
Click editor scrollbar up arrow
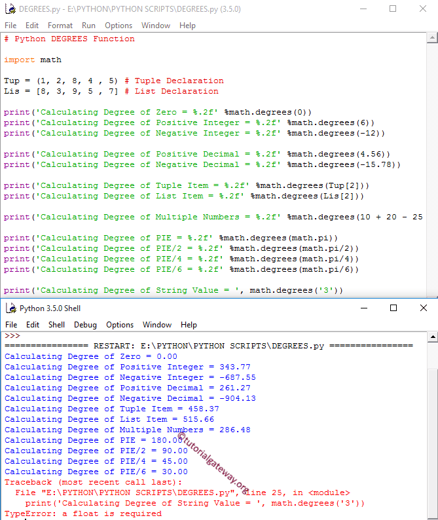432,38
